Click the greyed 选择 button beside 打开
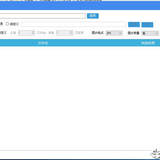160x160 pixels. [x=134, y=24]
